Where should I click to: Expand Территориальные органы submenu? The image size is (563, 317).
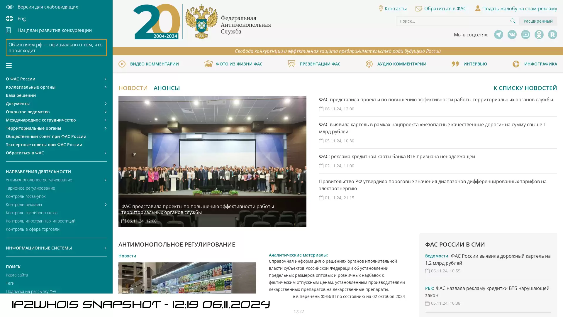point(106,128)
